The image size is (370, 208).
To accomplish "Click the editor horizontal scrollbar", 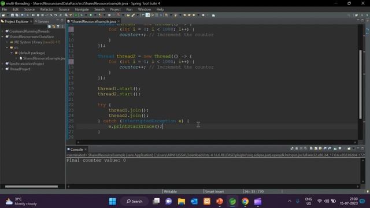I will [x=216, y=142].
